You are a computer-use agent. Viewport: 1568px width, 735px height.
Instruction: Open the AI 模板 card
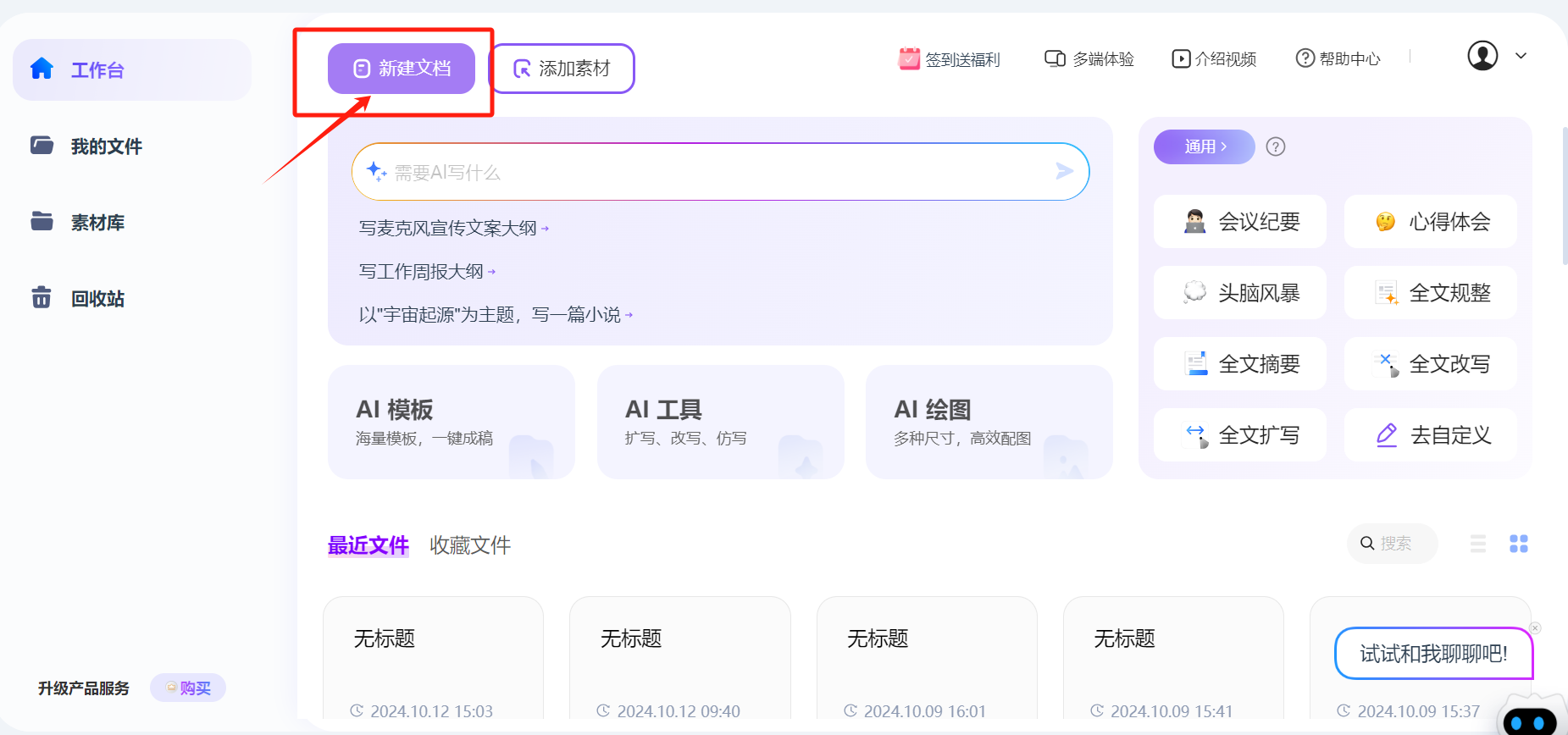[x=451, y=422]
